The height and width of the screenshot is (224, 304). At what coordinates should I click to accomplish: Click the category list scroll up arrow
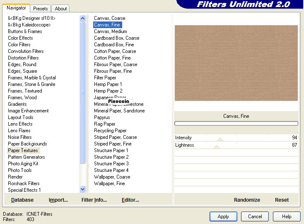(82, 18)
